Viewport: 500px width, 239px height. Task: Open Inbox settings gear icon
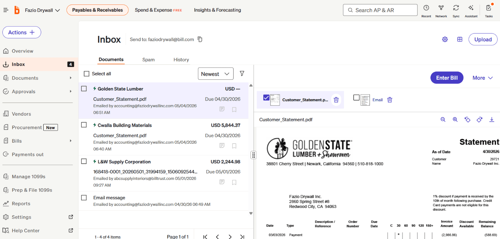[445, 39]
